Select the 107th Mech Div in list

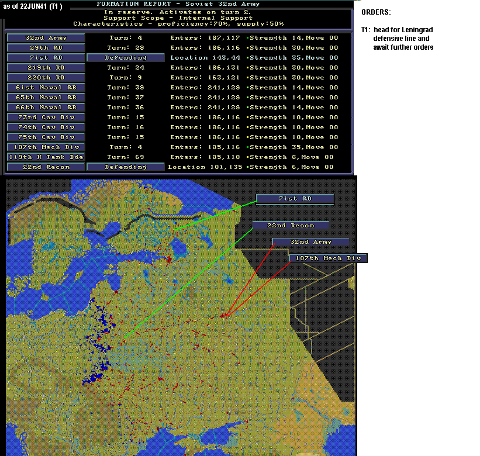[x=46, y=147]
